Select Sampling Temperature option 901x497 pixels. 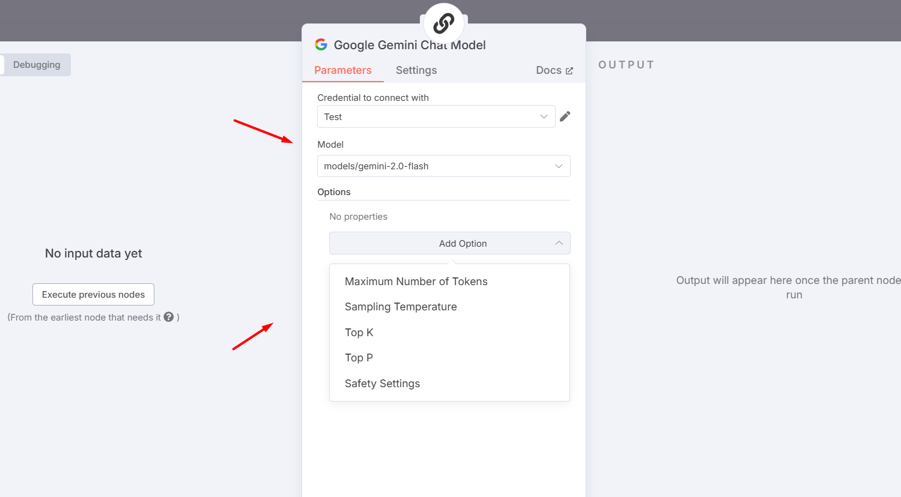click(x=449, y=307)
